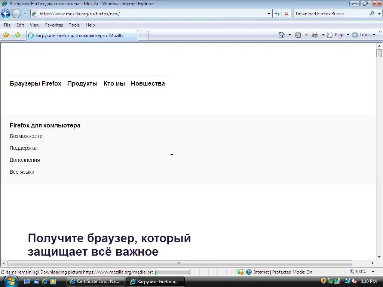Open a new blank tab
383x287 pixels.
pos(143,36)
